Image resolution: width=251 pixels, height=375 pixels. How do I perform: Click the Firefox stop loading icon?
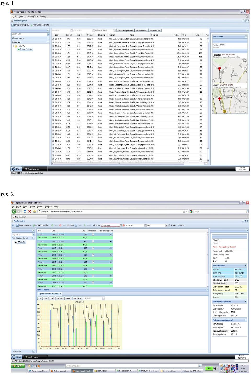(x=30, y=211)
